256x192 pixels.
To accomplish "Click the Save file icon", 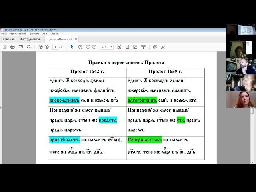I will (x=5, y=47).
